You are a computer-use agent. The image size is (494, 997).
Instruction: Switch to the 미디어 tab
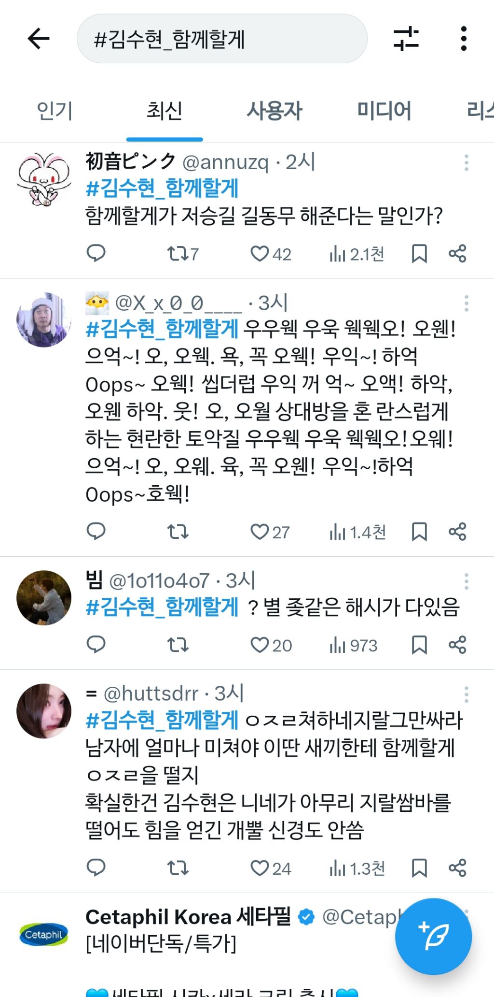pyautogui.click(x=384, y=111)
